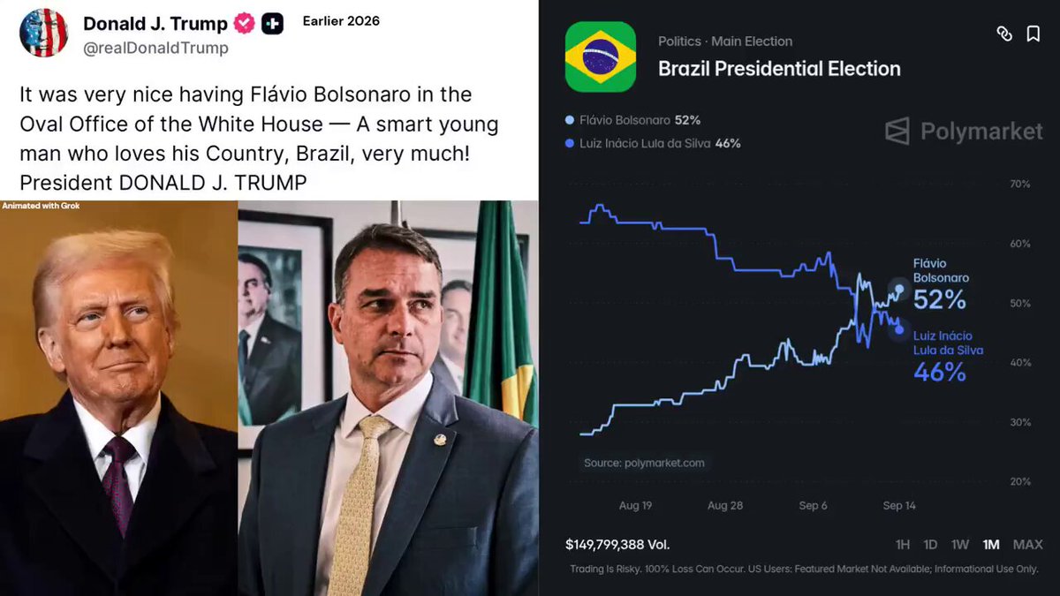The image size is (1060, 596).
Task: Click the Flávio Bolsonaro photo
Action: 388,398
